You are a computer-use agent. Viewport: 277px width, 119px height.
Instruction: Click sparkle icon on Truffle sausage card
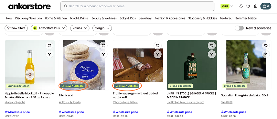click(158, 54)
